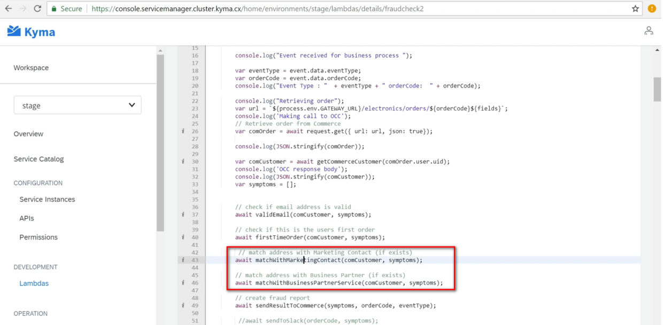This screenshot has width=663, height=325.
Task: Click the 'create fraud report' comment
Action: tap(272, 298)
